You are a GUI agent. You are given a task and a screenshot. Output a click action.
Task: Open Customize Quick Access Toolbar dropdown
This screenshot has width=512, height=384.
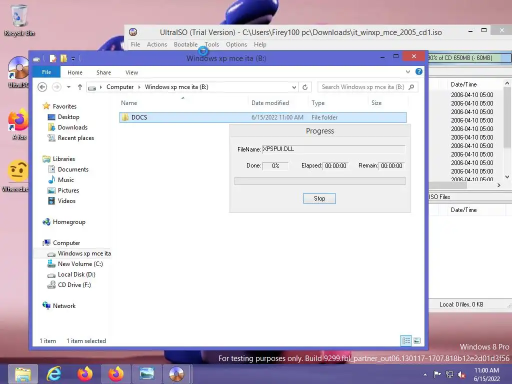73,59
